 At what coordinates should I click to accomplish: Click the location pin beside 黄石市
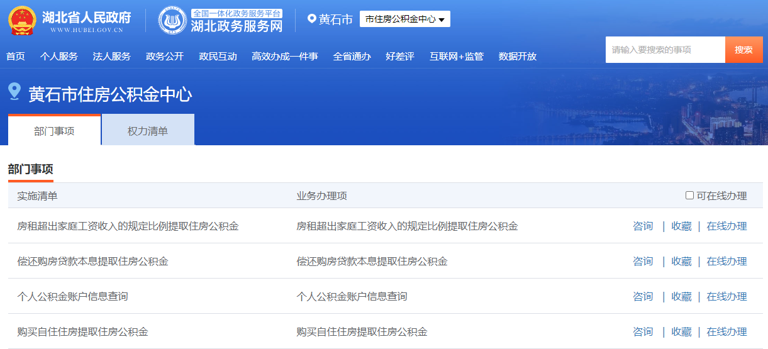coord(311,19)
